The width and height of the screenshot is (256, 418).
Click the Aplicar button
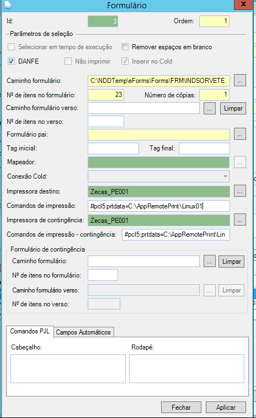(x=226, y=407)
